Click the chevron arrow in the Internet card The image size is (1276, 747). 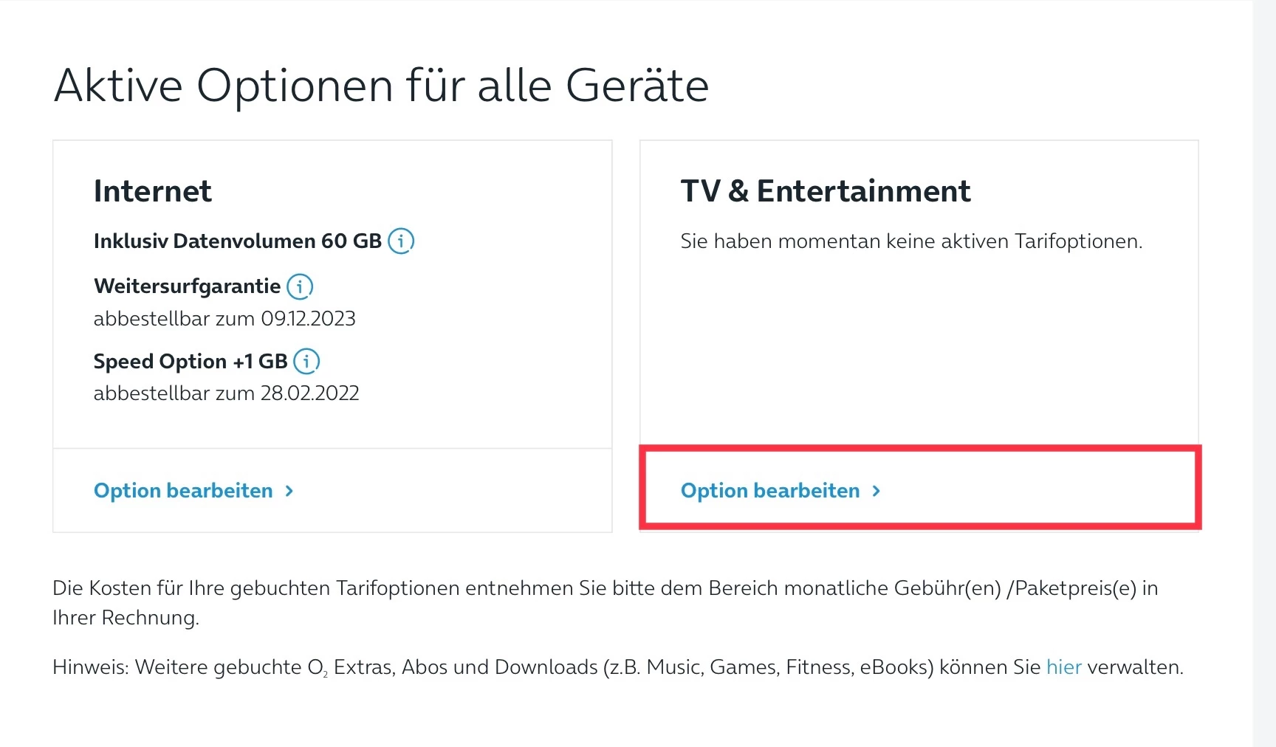[289, 491]
